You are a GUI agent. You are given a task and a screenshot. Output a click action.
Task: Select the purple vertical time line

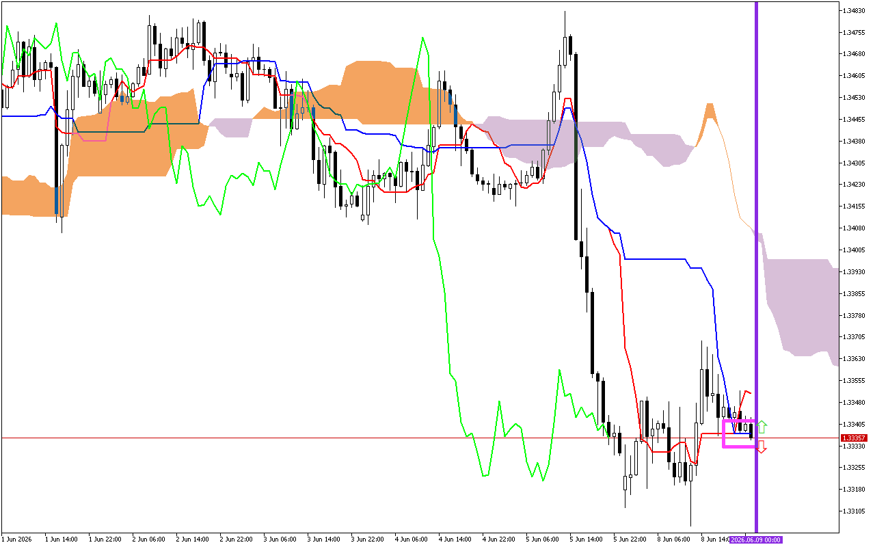pyautogui.click(x=756, y=267)
